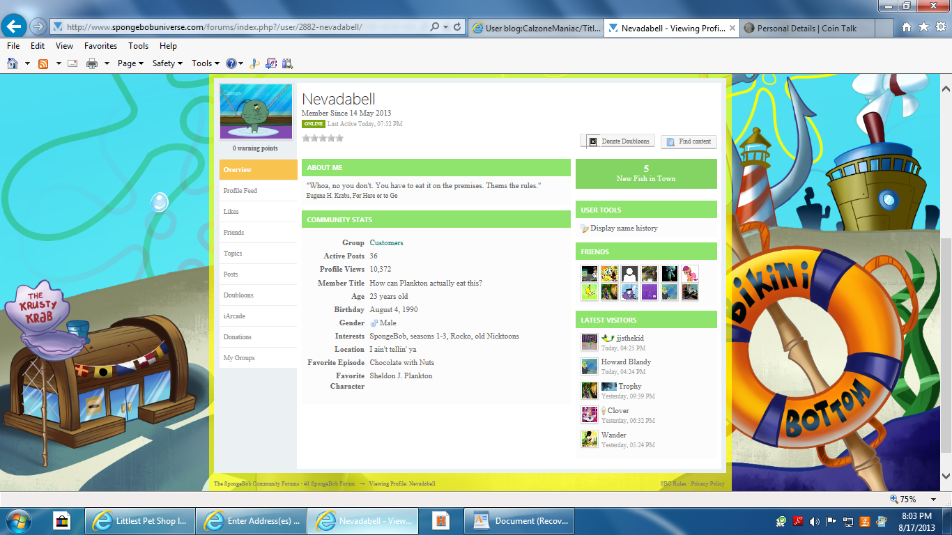Visit Howard Blandy's profile link
Screen dimensions: 952x535
pos(626,362)
